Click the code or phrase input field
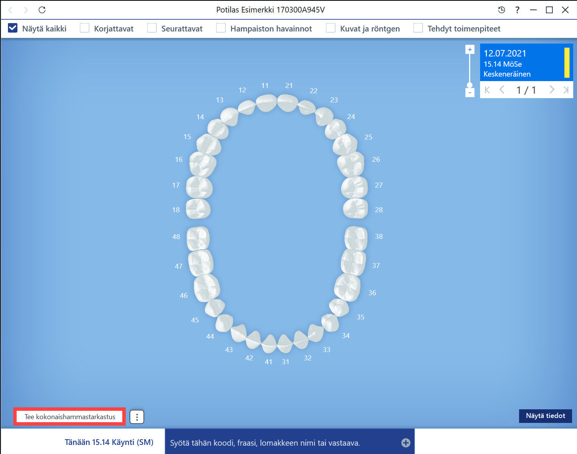This screenshot has height=454, width=577. coord(284,443)
